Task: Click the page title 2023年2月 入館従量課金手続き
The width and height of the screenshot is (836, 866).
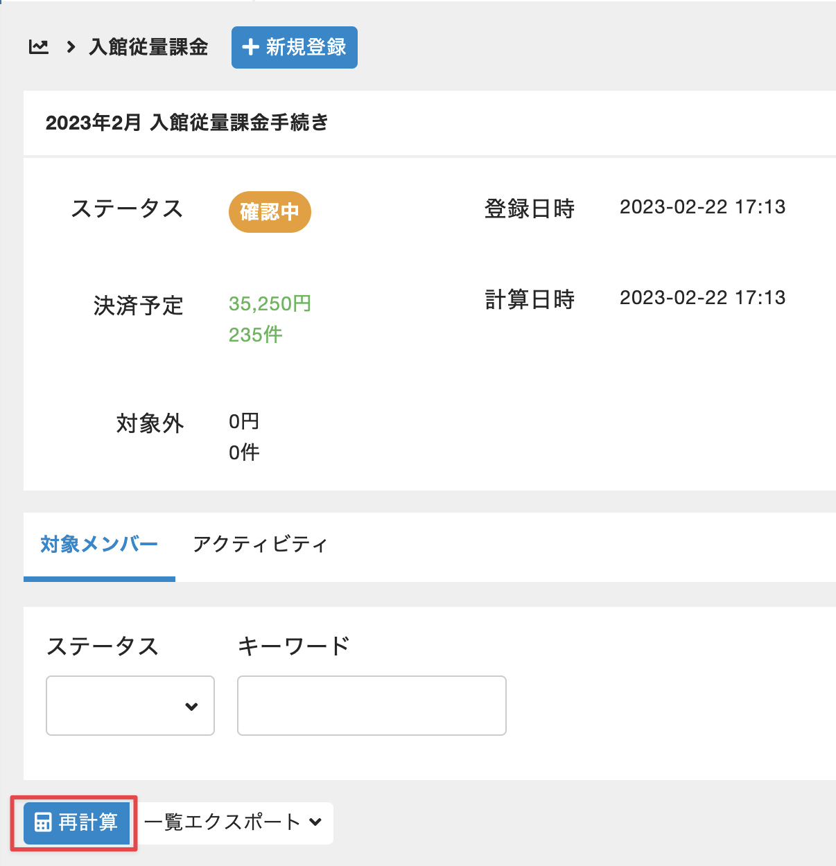Action: [x=186, y=123]
